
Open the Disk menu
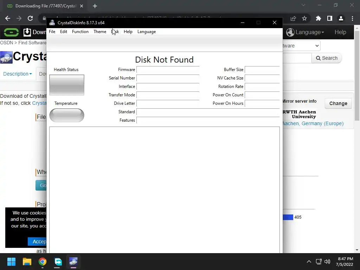(115, 32)
